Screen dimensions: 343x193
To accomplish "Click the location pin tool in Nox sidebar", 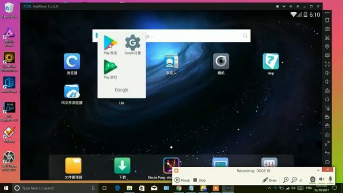I will pyautogui.click(x=327, y=47).
